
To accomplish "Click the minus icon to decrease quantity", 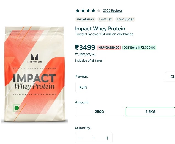I will pos(80,138).
